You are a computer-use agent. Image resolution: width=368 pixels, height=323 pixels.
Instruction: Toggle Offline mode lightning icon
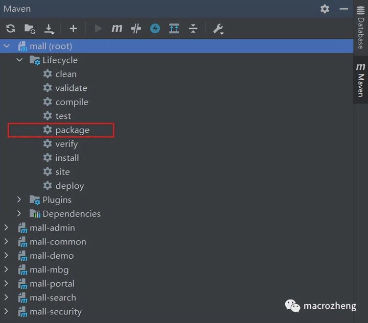tap(155, 29)
